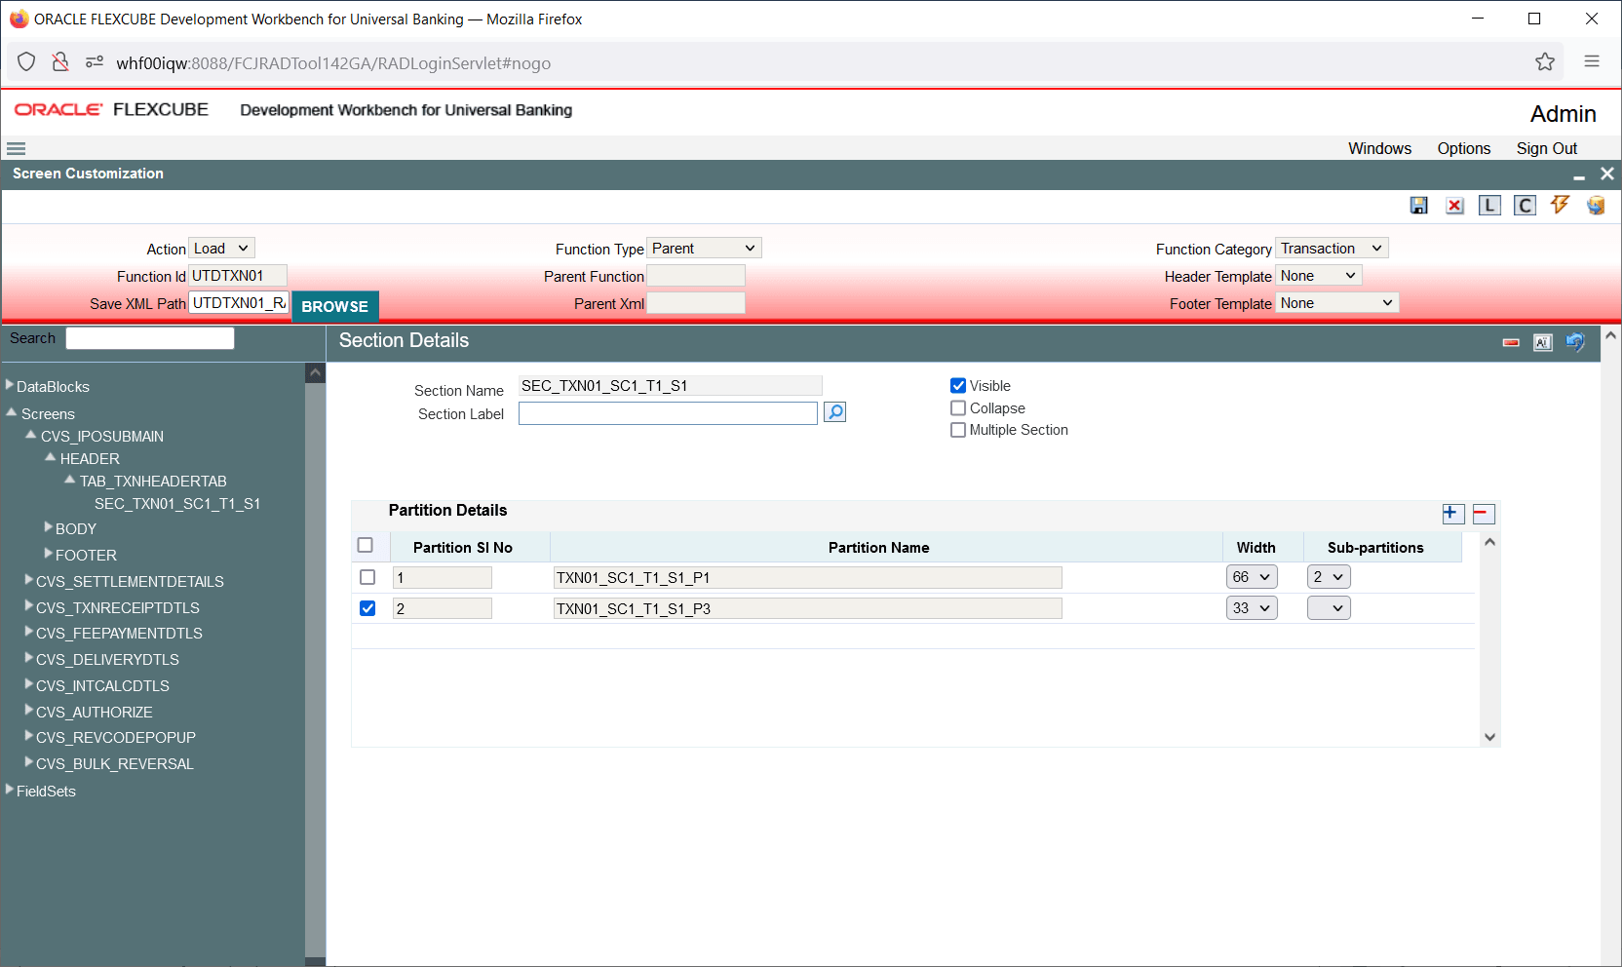
Task: Click the Partition Details scroll down arrow
Action: (1489, 737)
